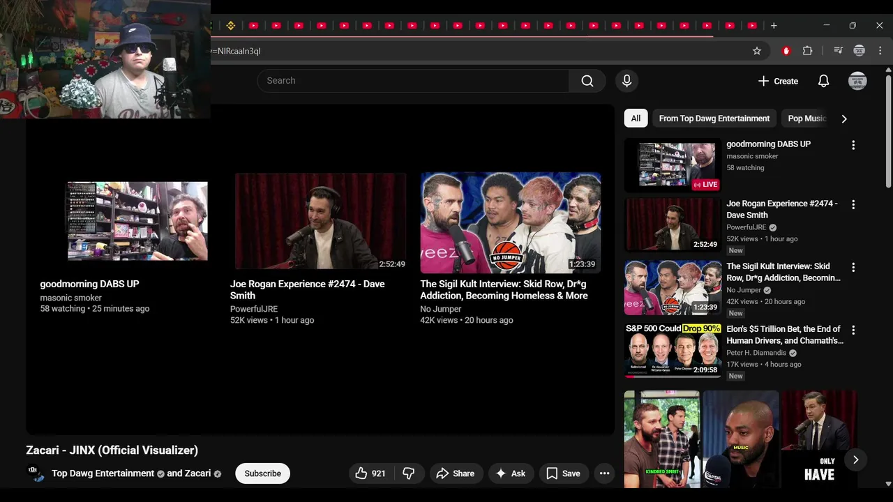Select the All filter chip
Screen dimensions: 893x502
636,119
